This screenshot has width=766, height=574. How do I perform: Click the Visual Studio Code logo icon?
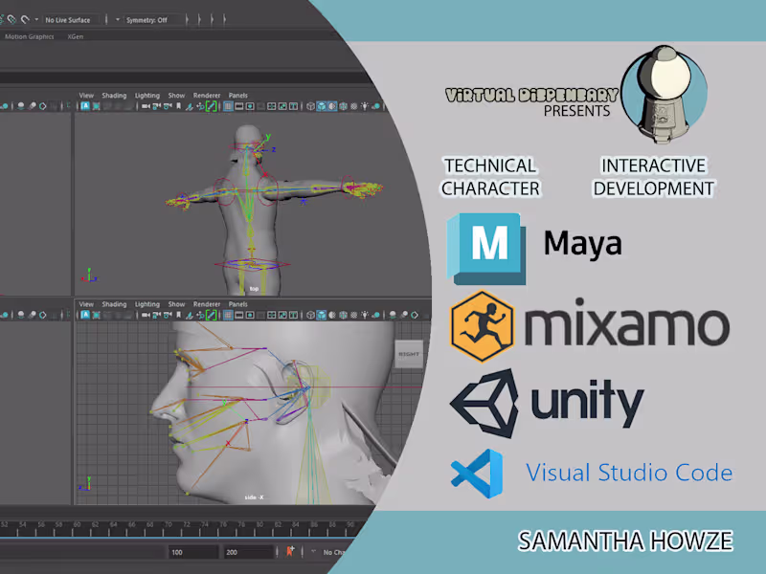pyautogui.click(x=477, y=473)
